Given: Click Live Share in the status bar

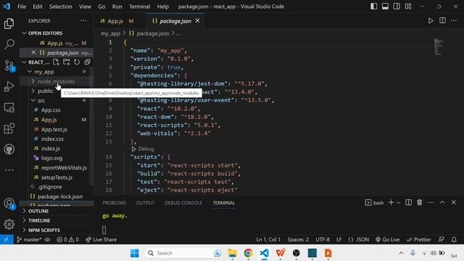Looking at the screenshot, I should (101, 239).
